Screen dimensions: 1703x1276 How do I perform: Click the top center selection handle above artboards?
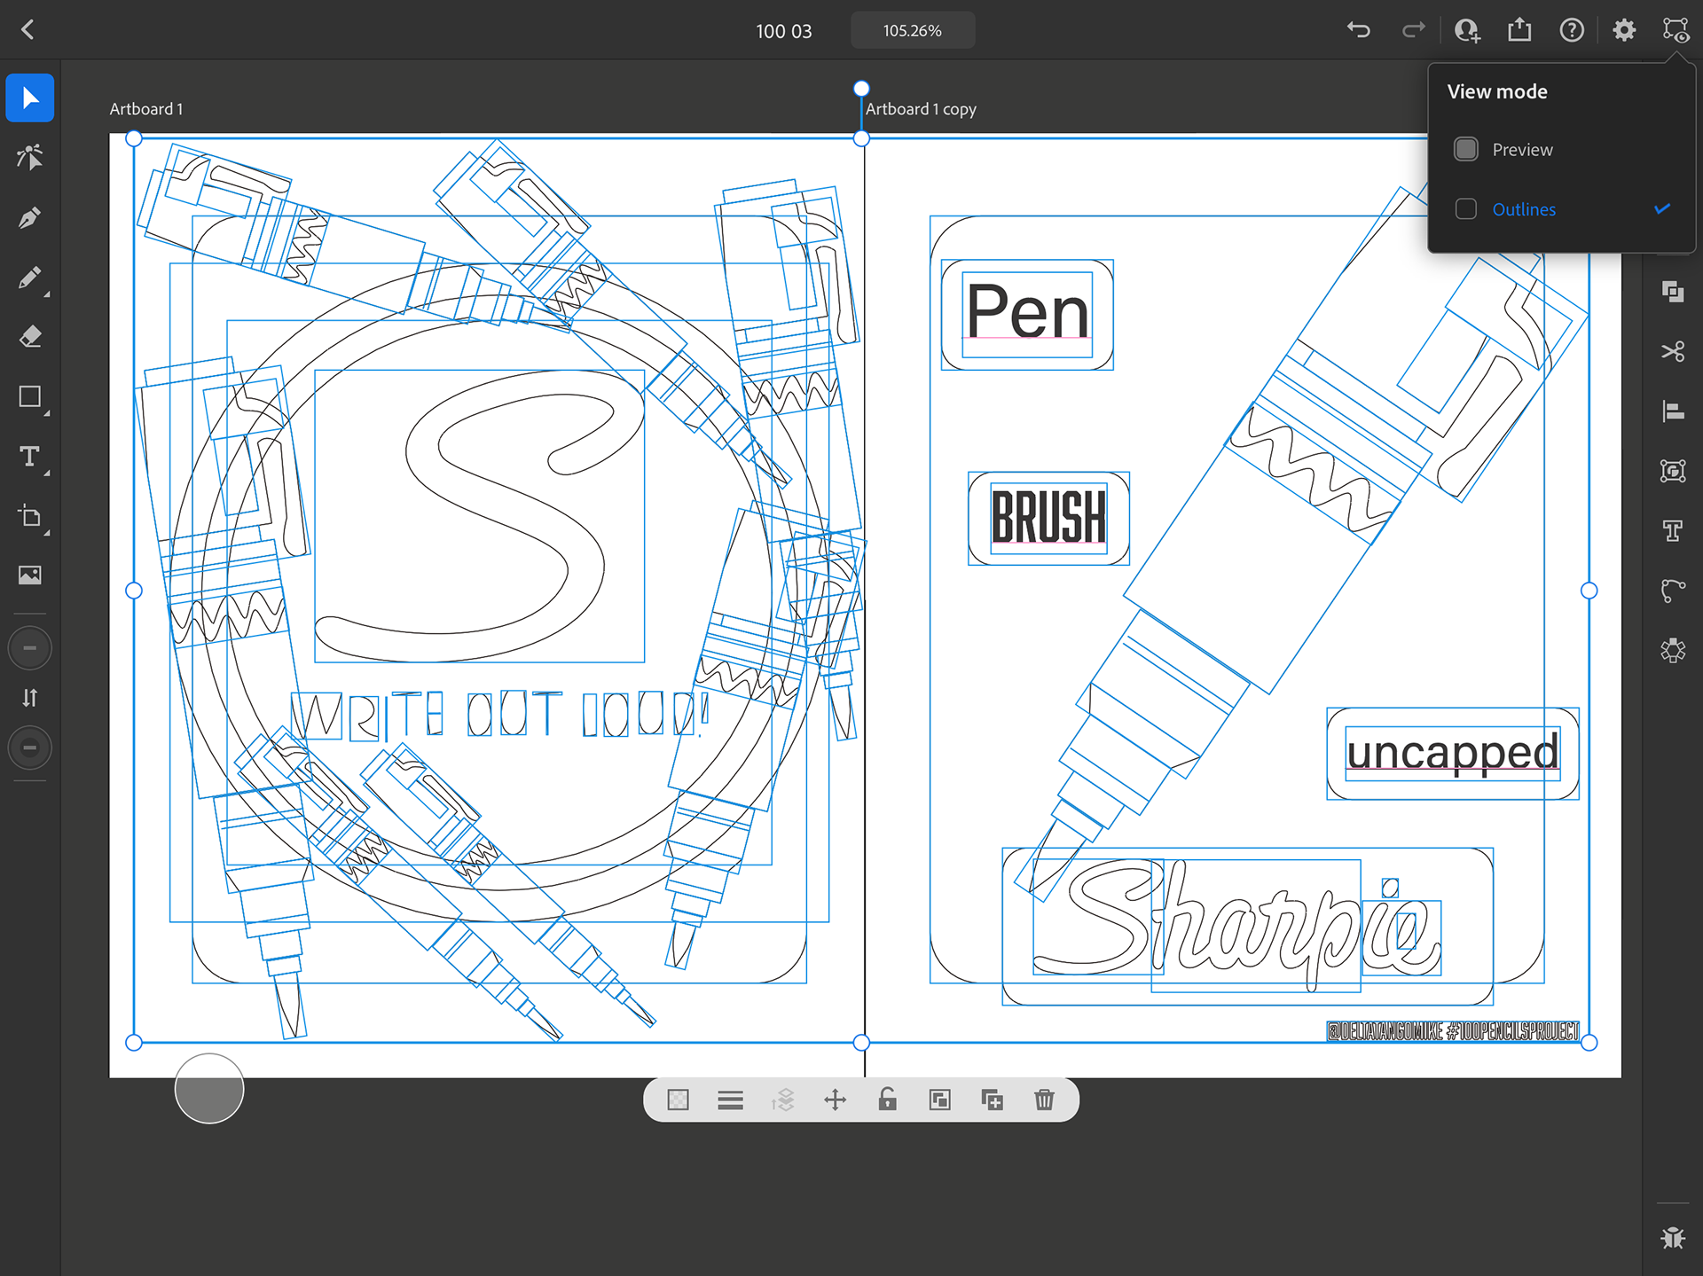click(x=861, y=89)
